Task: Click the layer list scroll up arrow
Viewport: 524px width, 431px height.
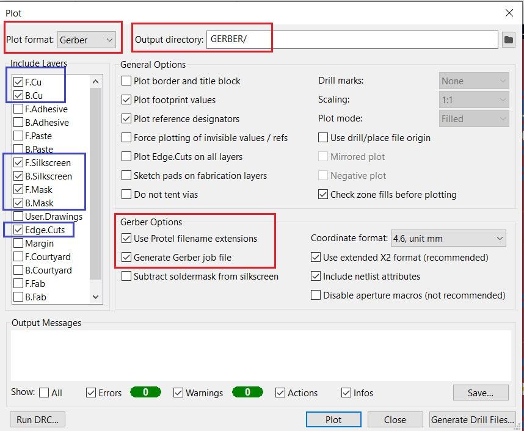Action: [x=95, y=82]
